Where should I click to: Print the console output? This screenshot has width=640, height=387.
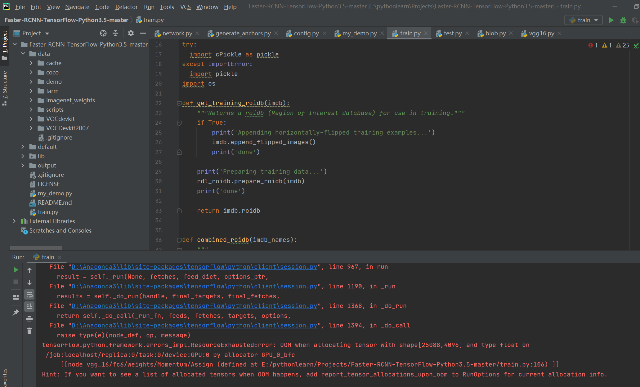tap(29, 319)
